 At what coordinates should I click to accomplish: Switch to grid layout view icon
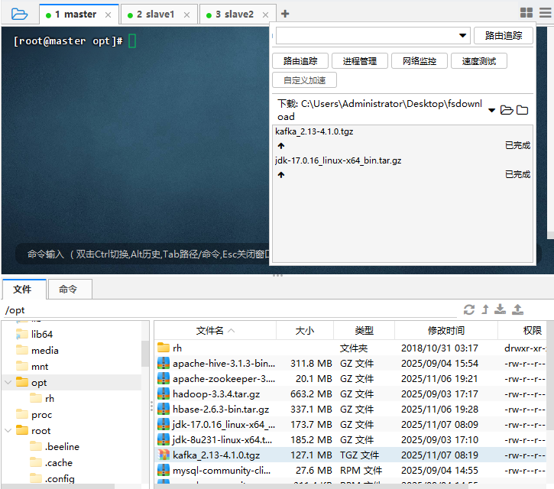click(526, 13)
